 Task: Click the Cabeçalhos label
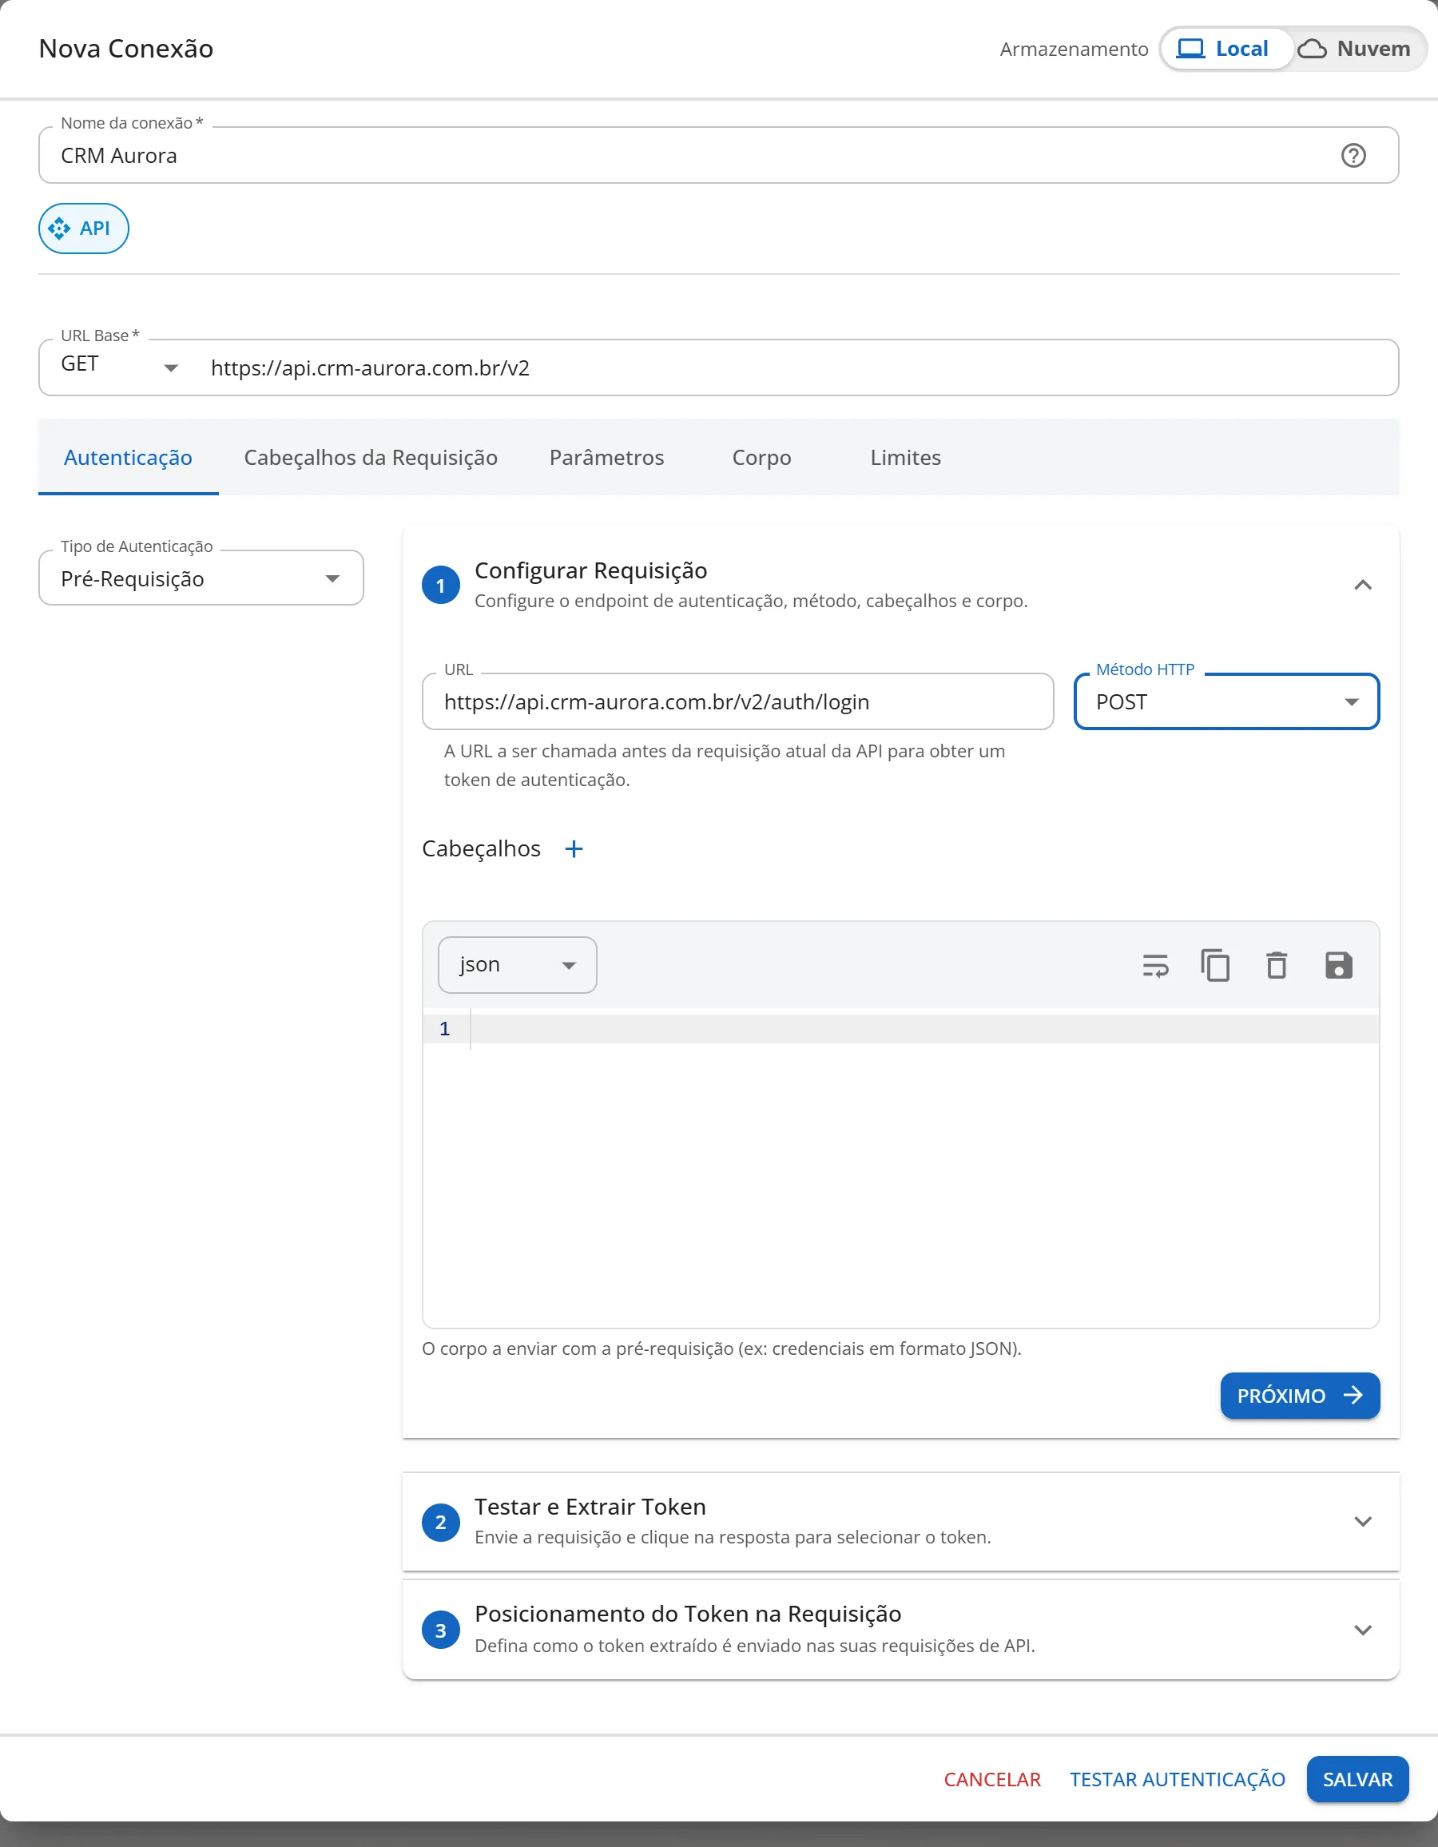[x=480, y=848]
